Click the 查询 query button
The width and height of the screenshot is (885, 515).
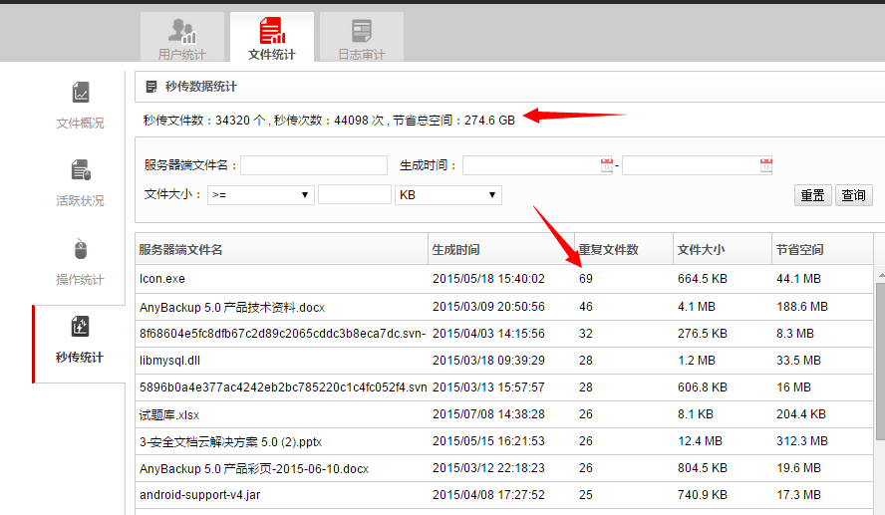(853, 195)
